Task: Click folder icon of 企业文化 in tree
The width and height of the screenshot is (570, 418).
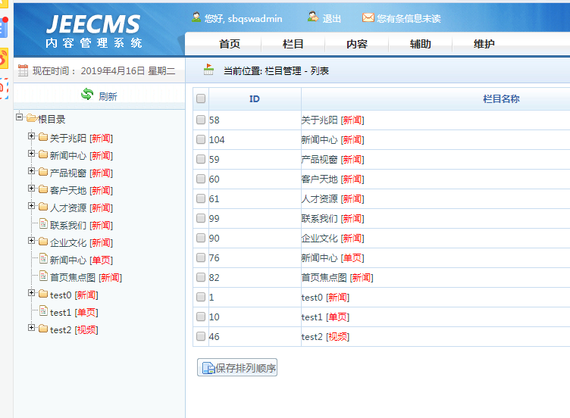Action: pos(43,241)
